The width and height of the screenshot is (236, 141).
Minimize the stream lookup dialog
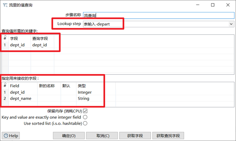tap(198, 5)
